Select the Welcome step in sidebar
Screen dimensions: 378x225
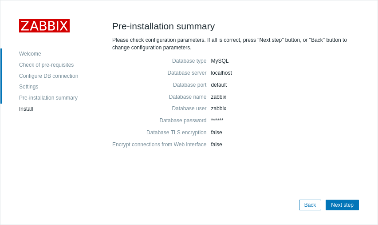pyautogui.click(x=30, y=54)
